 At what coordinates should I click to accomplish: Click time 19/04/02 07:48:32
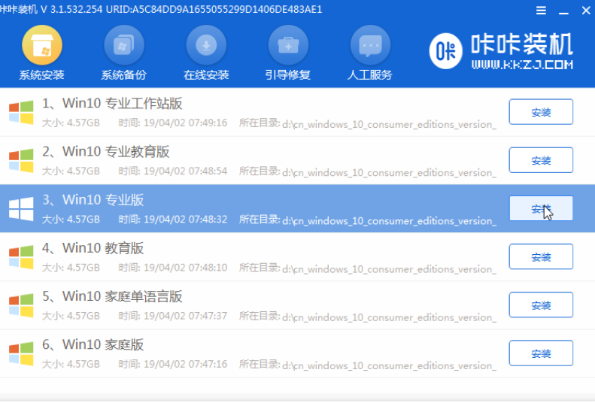point(173,219)
